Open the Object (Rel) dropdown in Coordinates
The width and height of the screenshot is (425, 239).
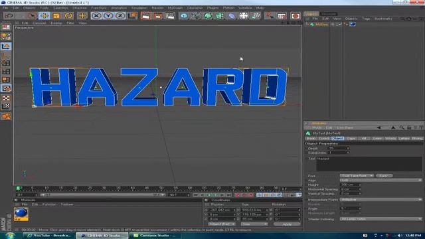(222, 224)
